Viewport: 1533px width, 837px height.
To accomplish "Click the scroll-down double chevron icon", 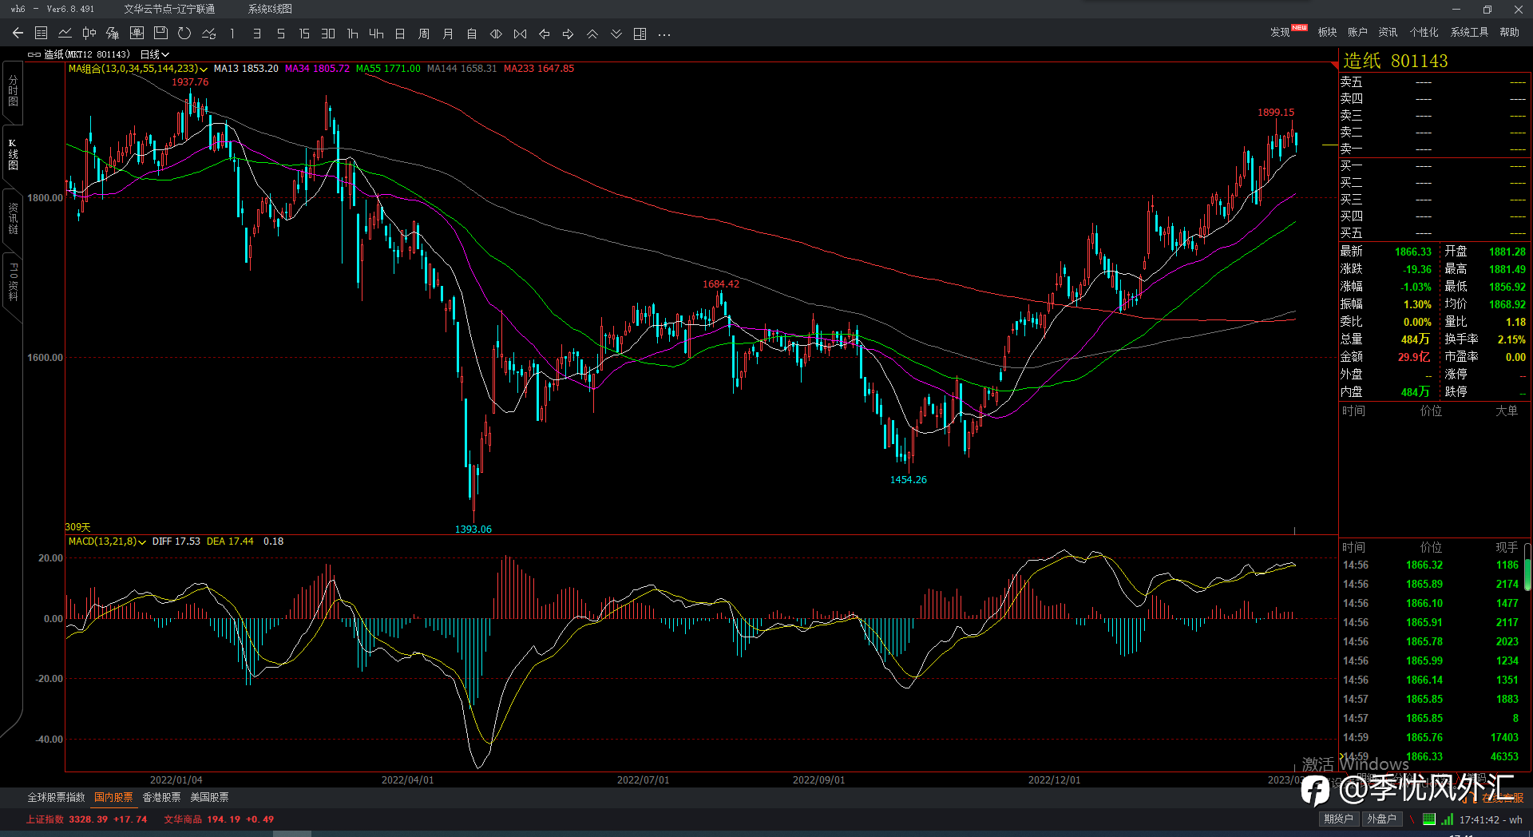I will point(616,34).
